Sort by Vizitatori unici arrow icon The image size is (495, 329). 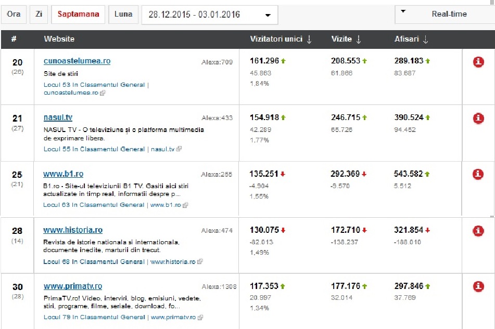coord(309,40)
